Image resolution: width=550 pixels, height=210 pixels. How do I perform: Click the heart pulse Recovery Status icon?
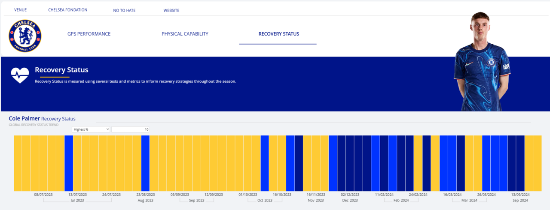[x=20, y=75]
